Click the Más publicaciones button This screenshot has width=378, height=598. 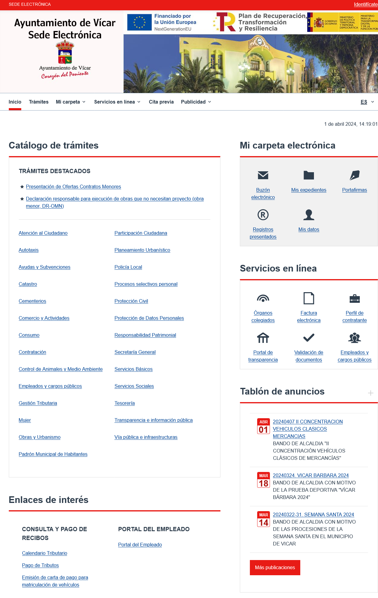(x=275, y=567)
